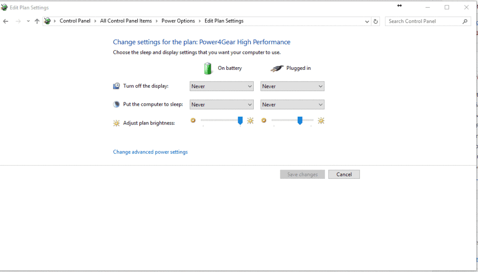The image size is (478, 272).
Task: Click the Cancel button
Action: (x=344, y=174)
